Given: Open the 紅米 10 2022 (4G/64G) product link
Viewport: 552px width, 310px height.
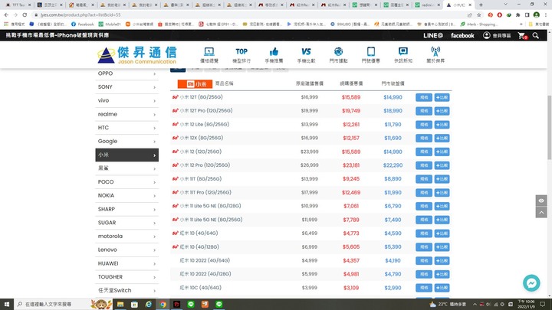Looking at the screenshot, I should click(205, 260).
